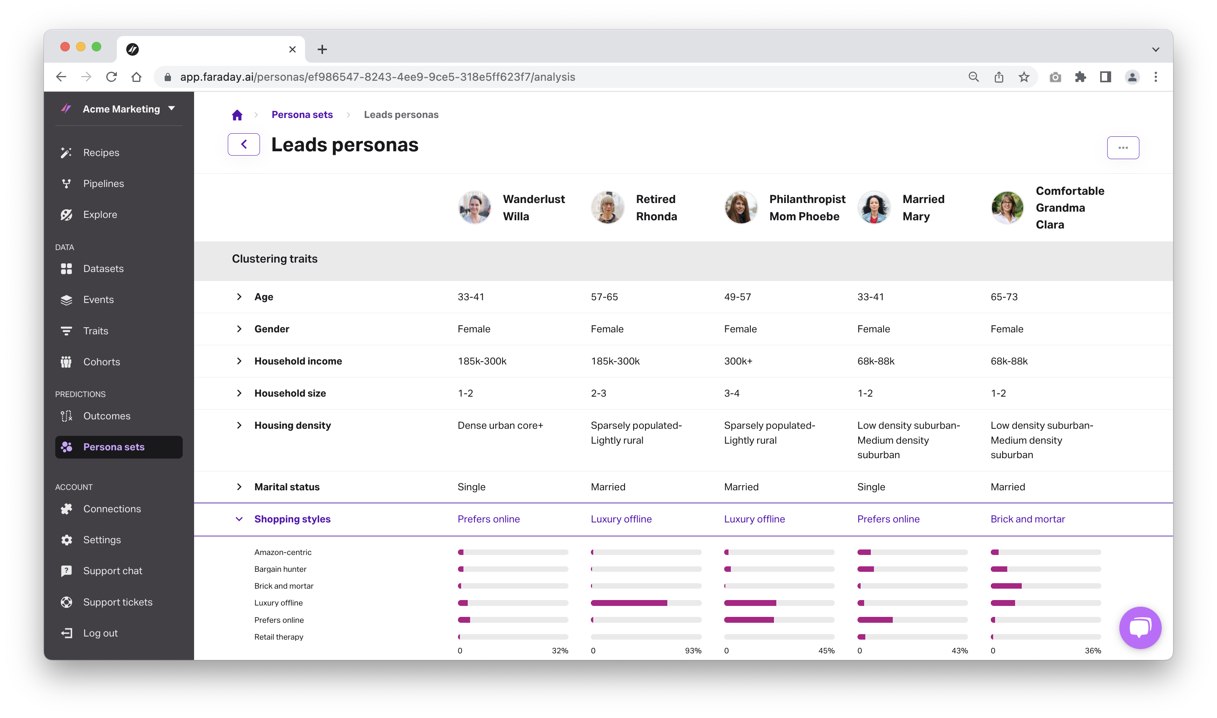Select Persona sets in the sidebar
Viewport: 1217px width, 718px height.
(x=113, y=446)
